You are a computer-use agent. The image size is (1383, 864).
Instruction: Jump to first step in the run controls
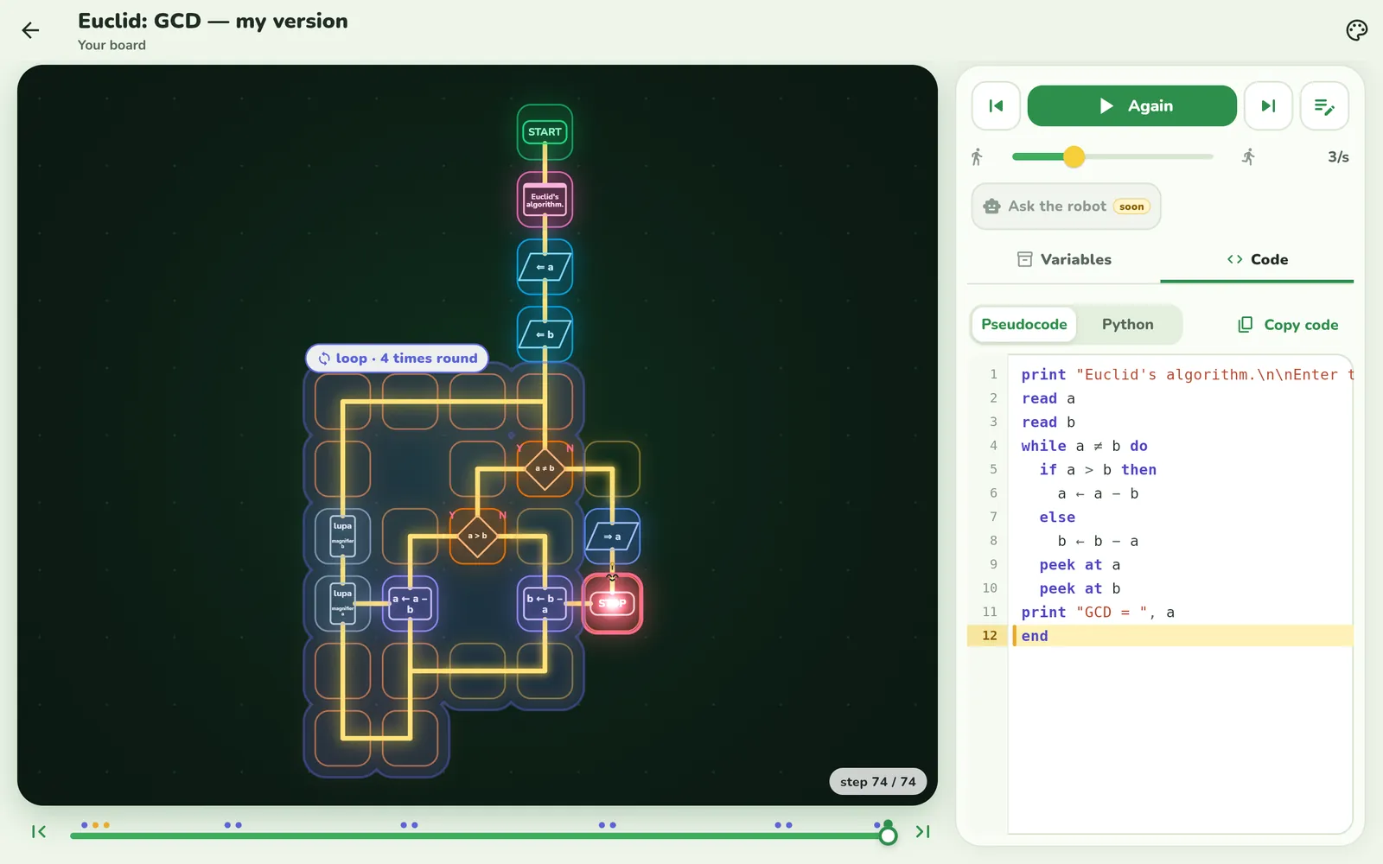pos(996,106)
